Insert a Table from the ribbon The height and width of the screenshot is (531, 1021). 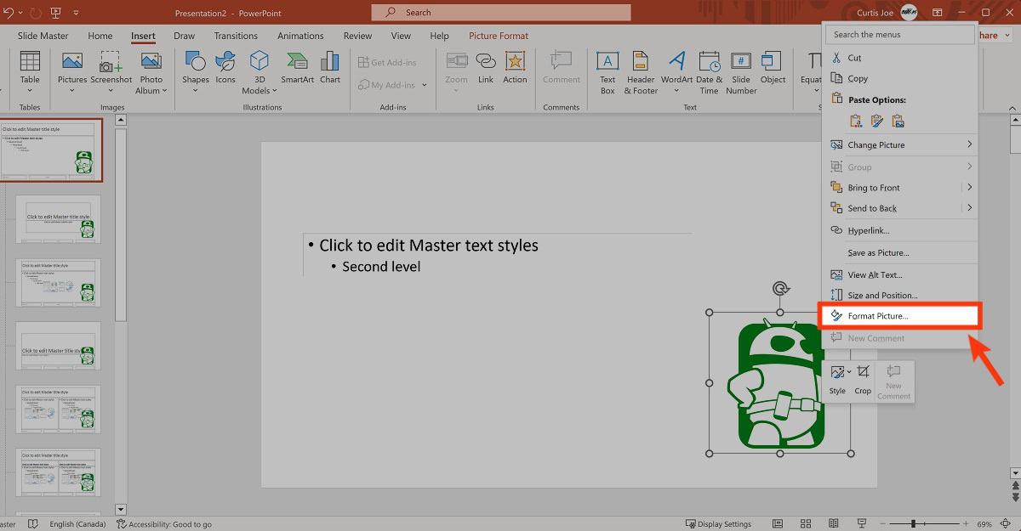point(30,70)
